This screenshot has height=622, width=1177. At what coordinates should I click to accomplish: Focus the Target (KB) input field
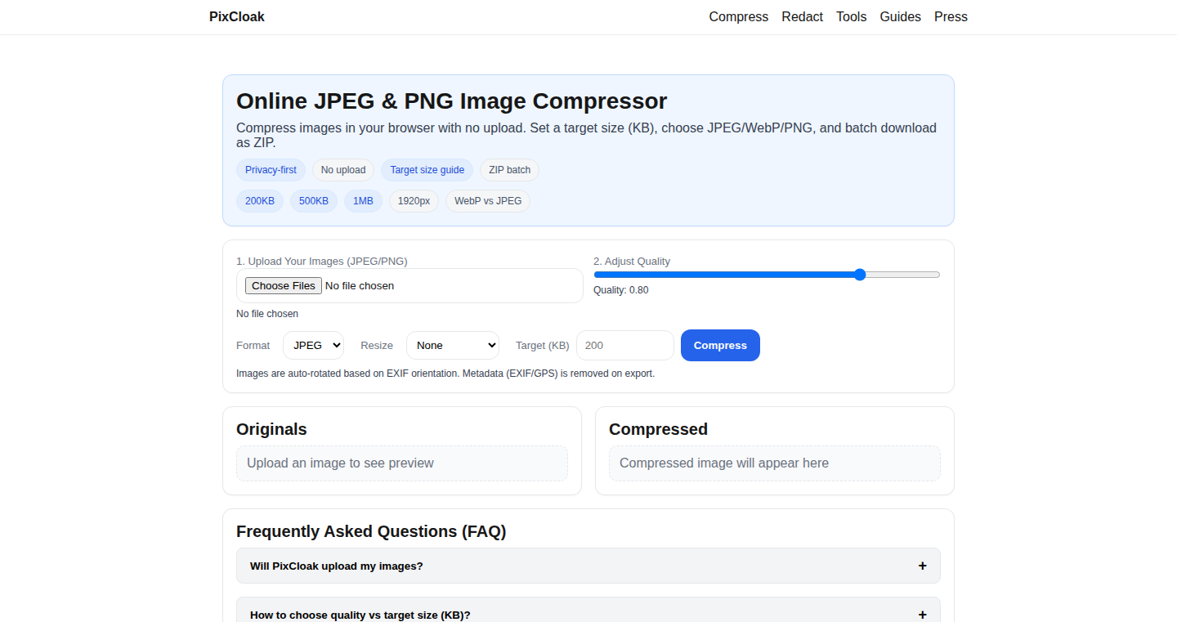(625, 345)
